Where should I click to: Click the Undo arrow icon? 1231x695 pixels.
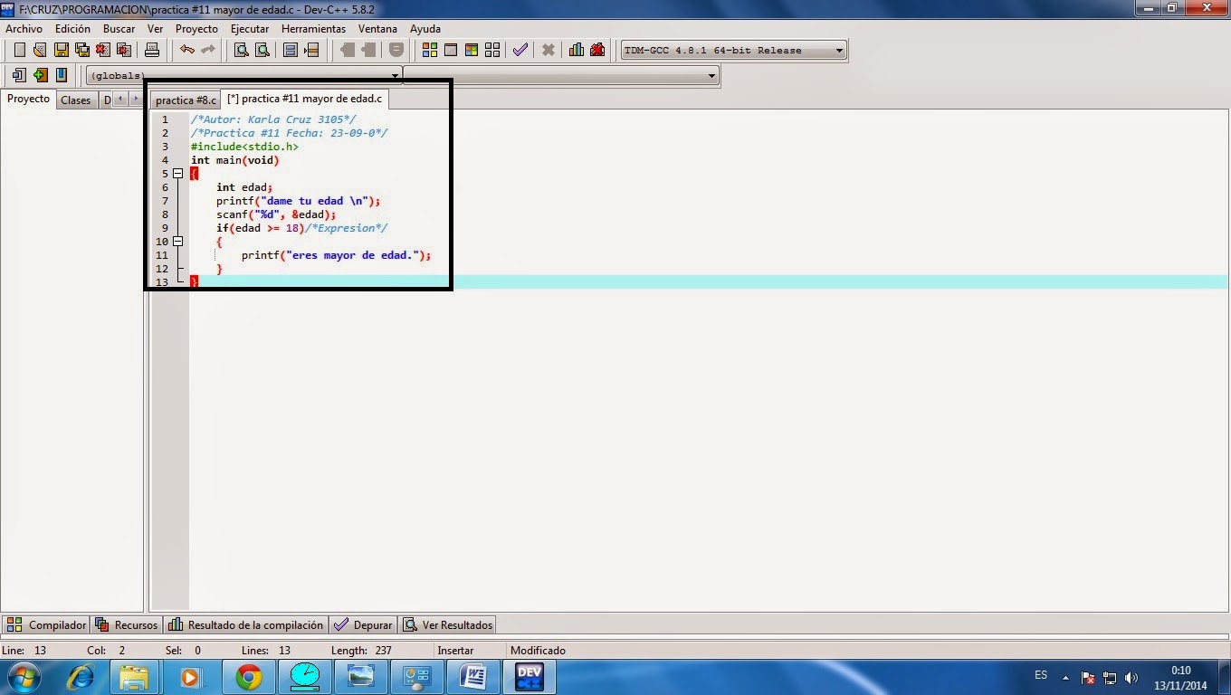189,50
